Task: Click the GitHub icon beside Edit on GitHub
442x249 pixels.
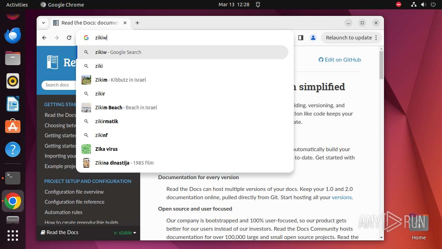Action: tap(321, 59)
